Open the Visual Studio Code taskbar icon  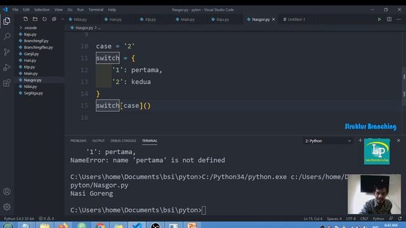tap(136, 225)
